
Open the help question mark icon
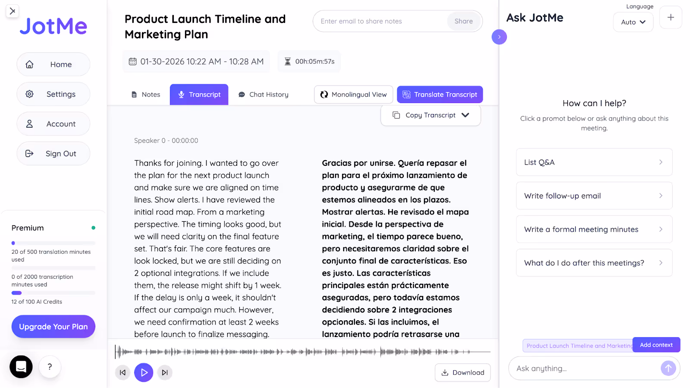(x=50, y=367)
